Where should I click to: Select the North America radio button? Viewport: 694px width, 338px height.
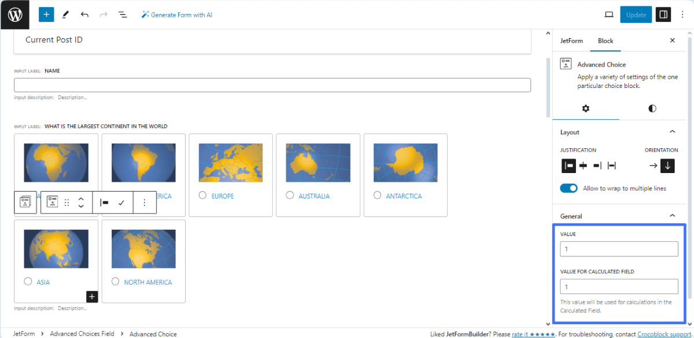tap(115, 282)
